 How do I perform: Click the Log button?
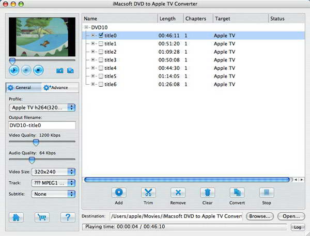[297, 227]
